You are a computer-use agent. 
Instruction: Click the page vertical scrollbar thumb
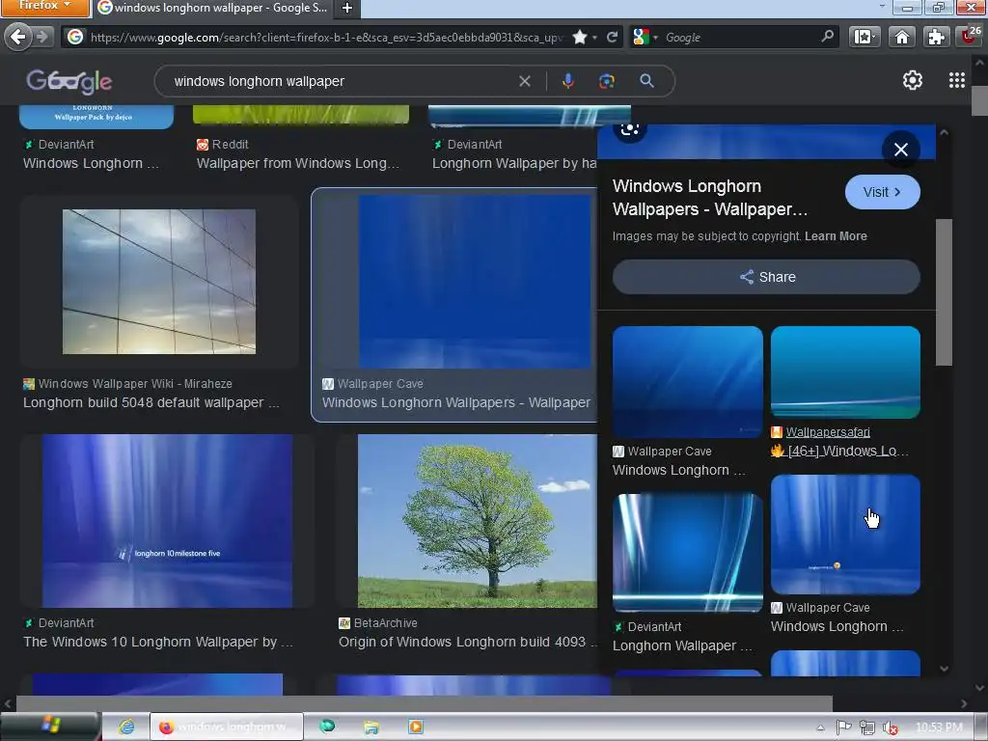pos(979,100)
